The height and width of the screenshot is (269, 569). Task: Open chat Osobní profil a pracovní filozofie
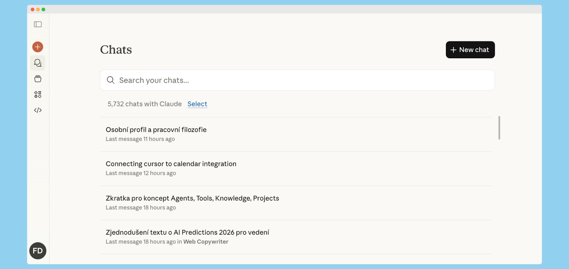point(156,130)
